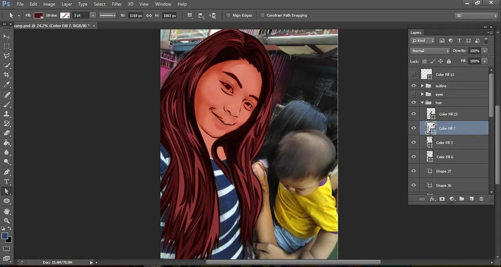Open the Layer menu
The image size is (501, 267).
pyautogui.click(x=67, y=4)
